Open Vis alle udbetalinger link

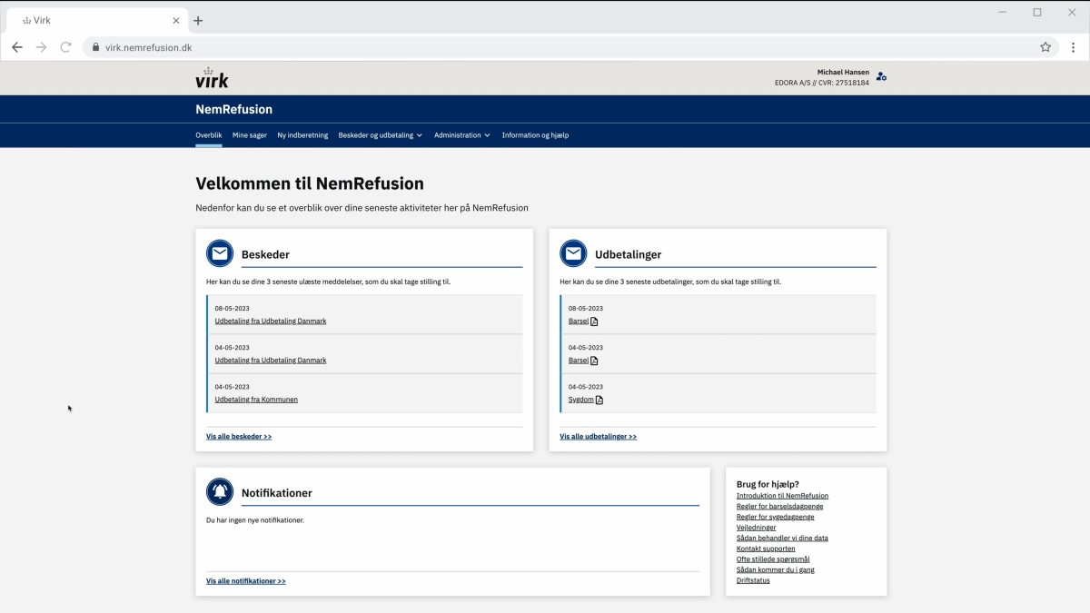pos(598,437)
